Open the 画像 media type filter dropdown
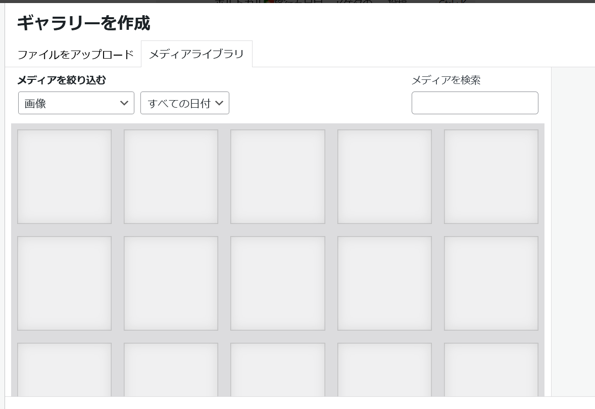595x409 pixels. point(76,103)
